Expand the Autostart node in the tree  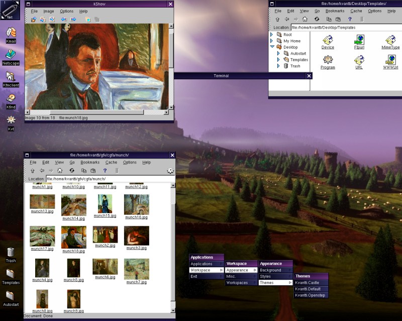(x=279, y=53)
